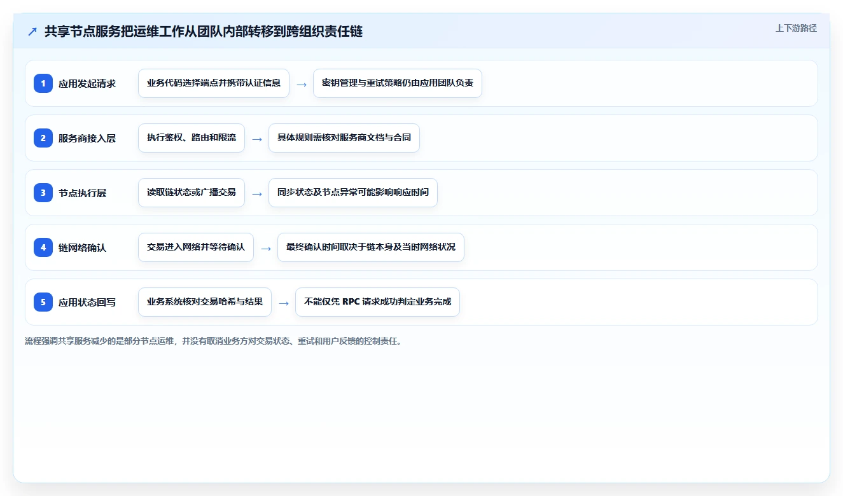
Task: Click the 读取链状态或广播交易 box
Action: [x=192, y=193]
